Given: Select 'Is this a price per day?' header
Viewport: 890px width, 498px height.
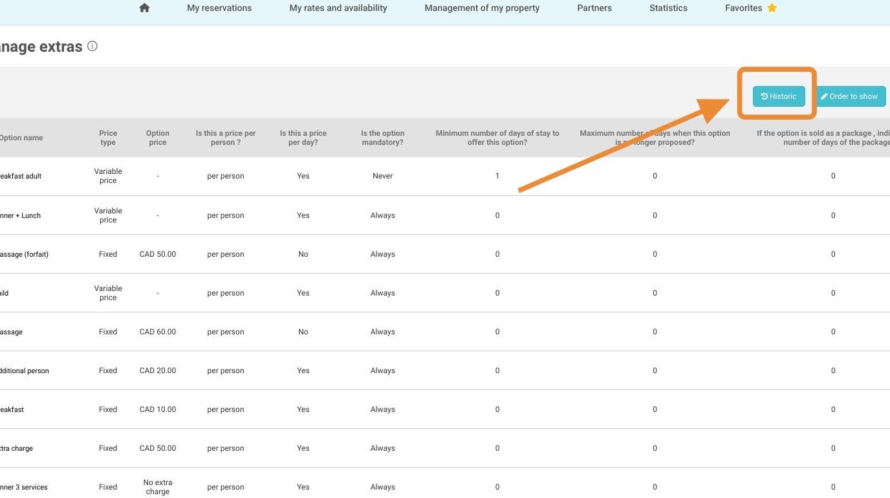Looking at the screenshot, I should (303, 138).
